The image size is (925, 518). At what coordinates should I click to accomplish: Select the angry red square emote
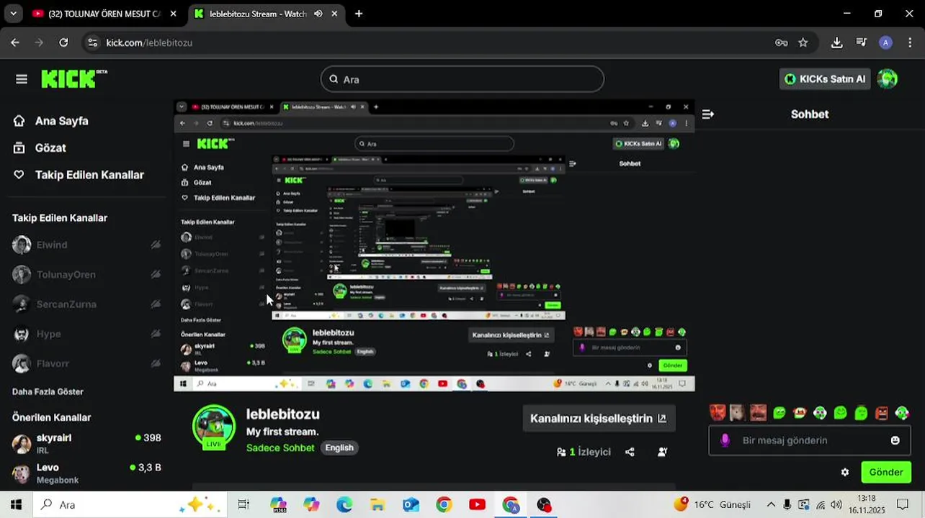tap(882, 413)
